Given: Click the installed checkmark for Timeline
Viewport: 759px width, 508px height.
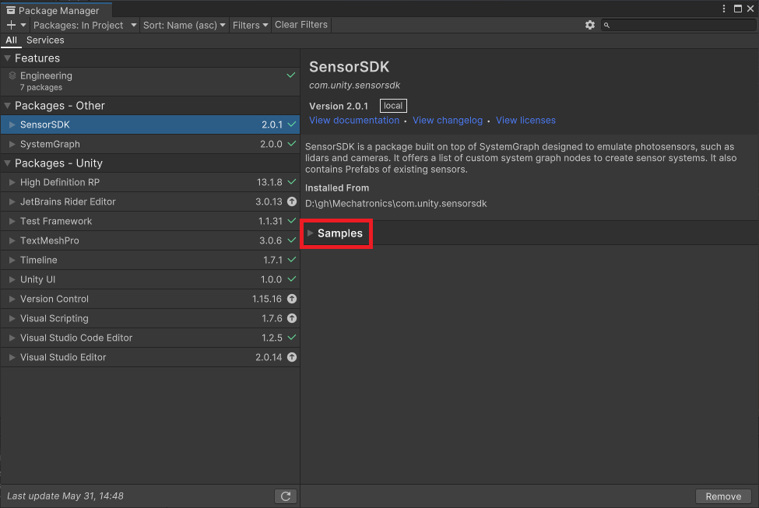Looking at the screenshot, I should (x=292, y=260).
